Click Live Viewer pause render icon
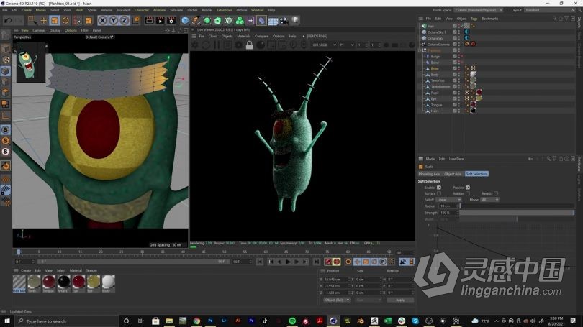Image resolution: width=583 pixels, height=327 pixels. coord(217,45)
